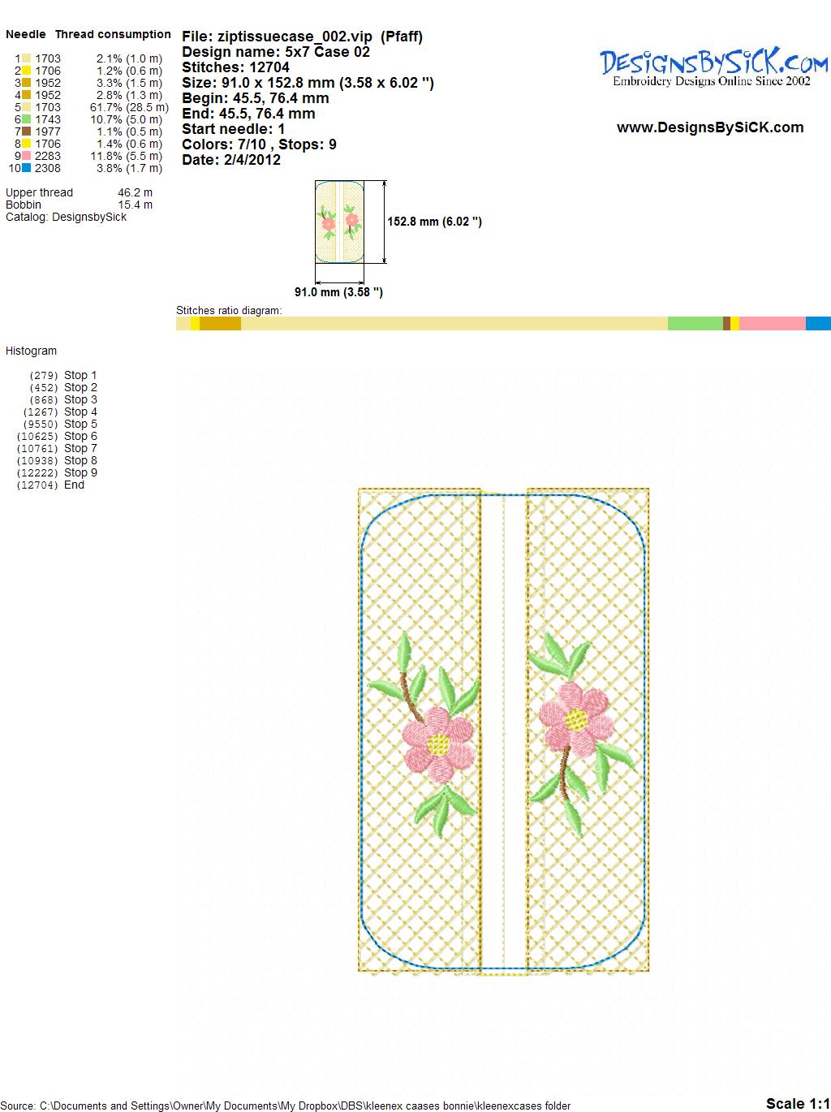Click the small design preview thumbnail
This screenshot has width=831, height=1112.
point(339,222)
